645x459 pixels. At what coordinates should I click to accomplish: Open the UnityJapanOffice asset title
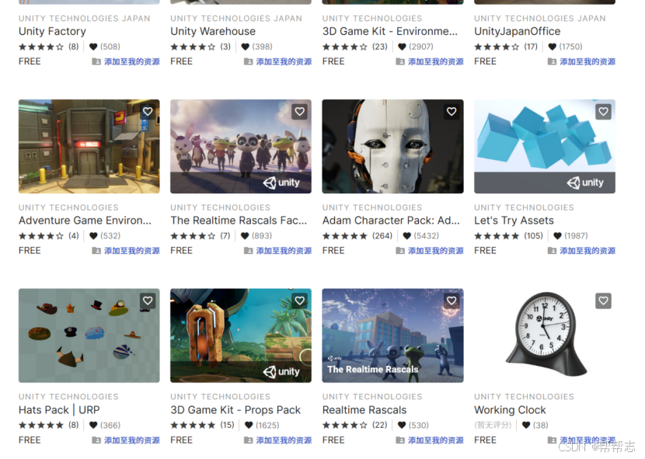click(517, 31)
